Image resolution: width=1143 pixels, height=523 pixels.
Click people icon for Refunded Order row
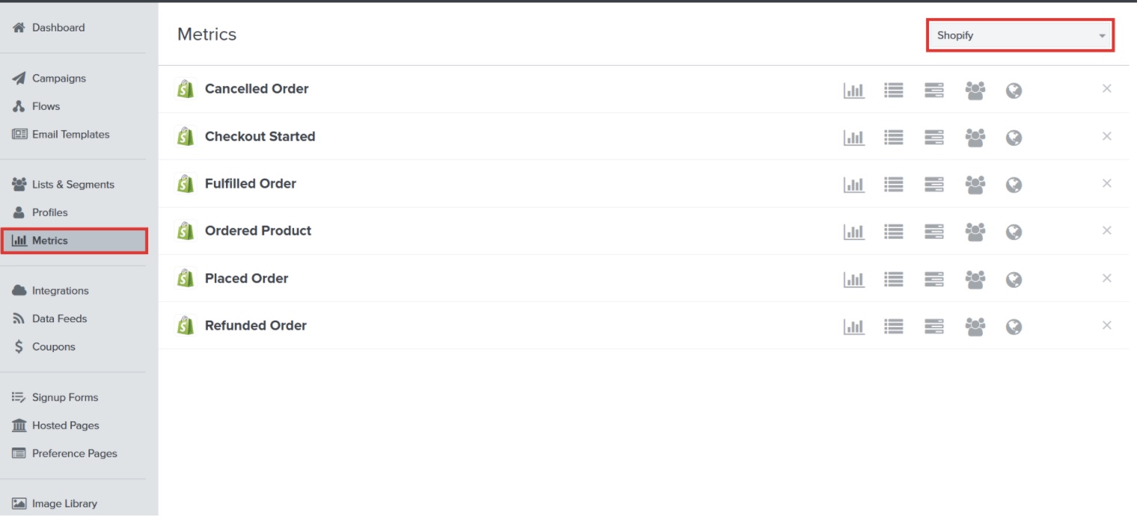point(975,327)
